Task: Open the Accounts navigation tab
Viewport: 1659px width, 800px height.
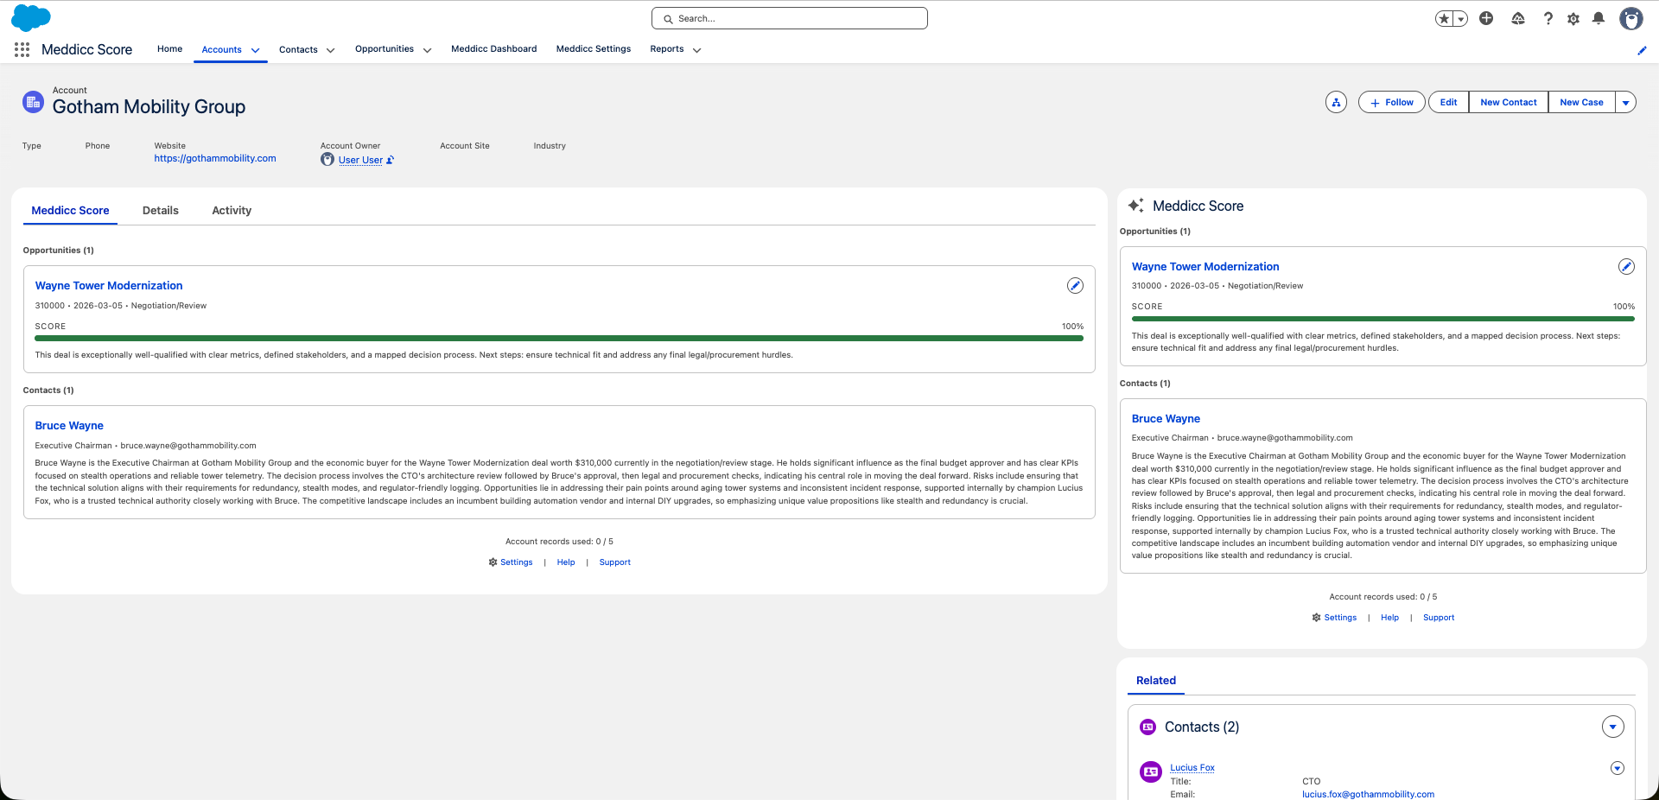Action: (221, 50)
